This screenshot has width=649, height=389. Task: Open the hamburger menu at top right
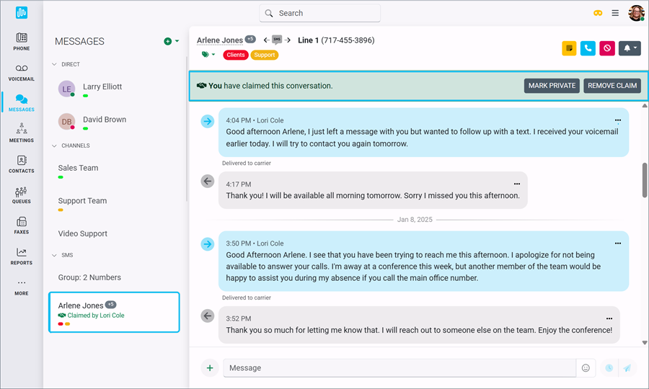615,13
